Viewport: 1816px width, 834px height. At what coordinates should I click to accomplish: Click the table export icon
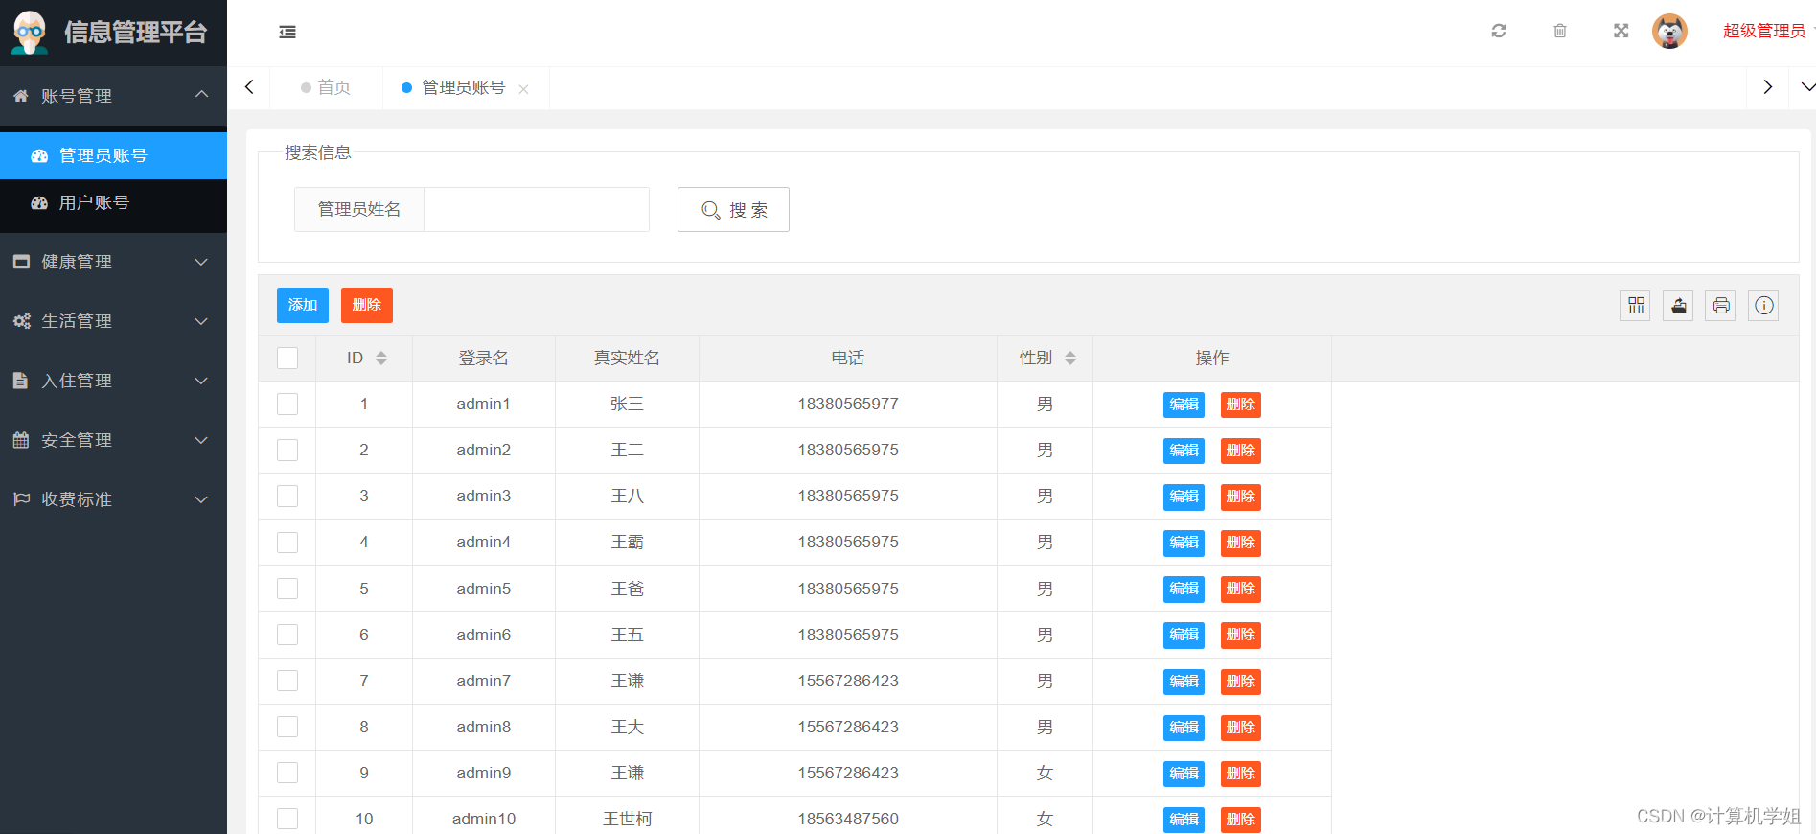pos(1678,306)
